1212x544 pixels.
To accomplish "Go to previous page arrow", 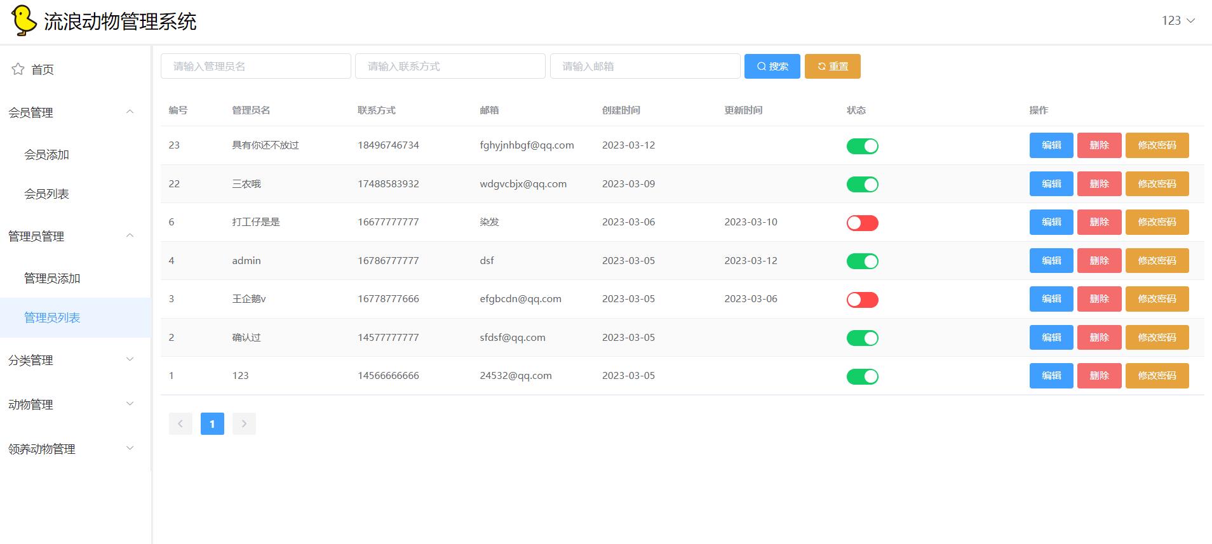I will coord(180,423).
